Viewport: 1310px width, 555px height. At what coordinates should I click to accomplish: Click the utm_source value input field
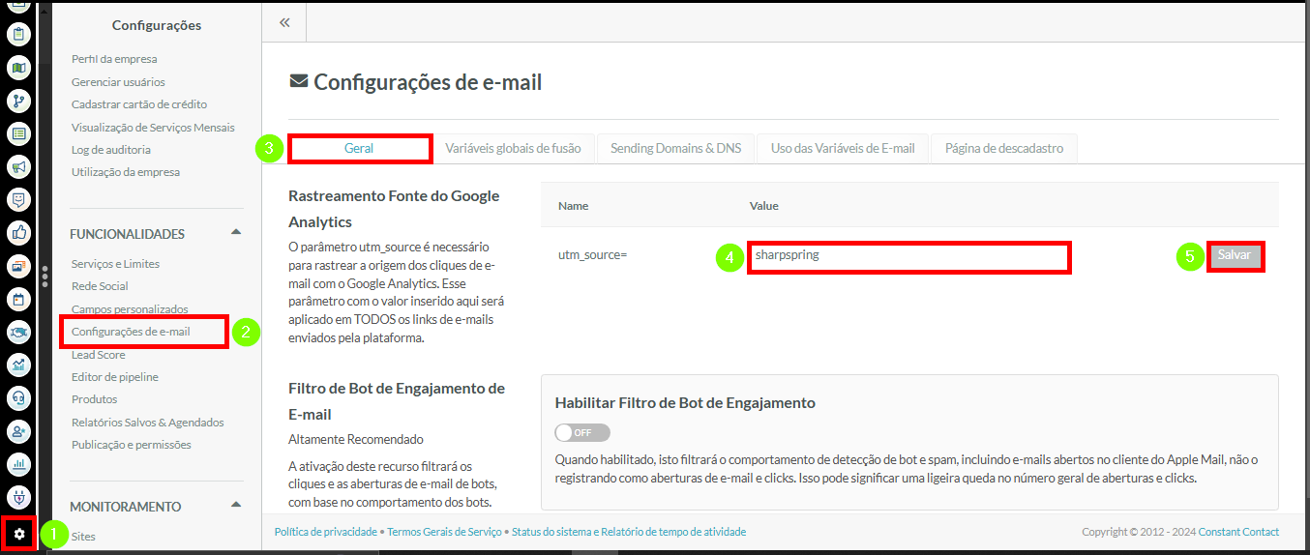coord(908,258)
